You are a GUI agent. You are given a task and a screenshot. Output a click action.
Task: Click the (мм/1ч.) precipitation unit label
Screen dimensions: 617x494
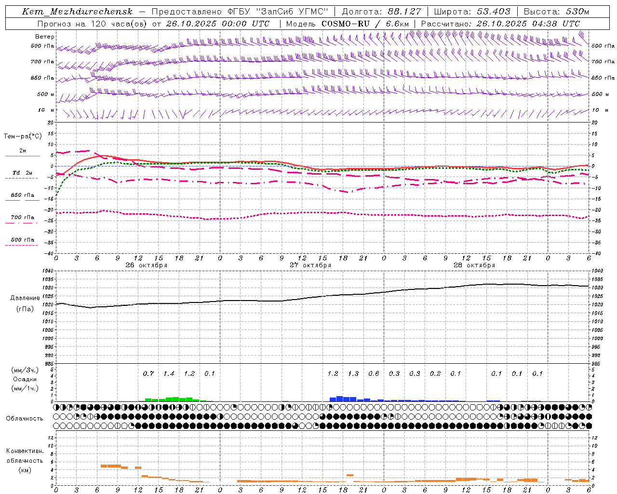tap(25, 388)
